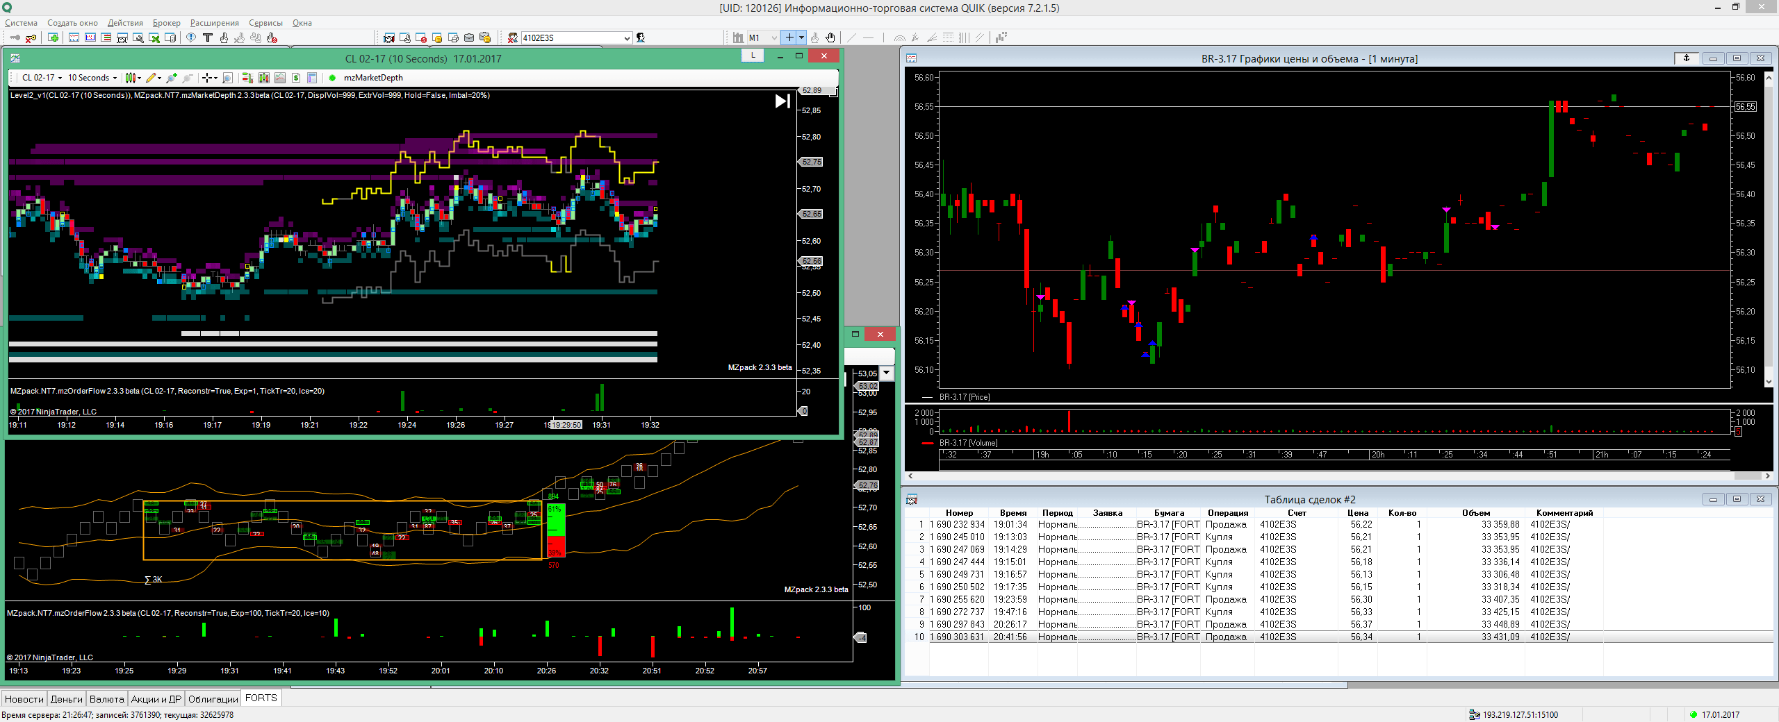Click the 56,55 price level marker
This screenshot has height=722, width=1779.
[1746, 107]
